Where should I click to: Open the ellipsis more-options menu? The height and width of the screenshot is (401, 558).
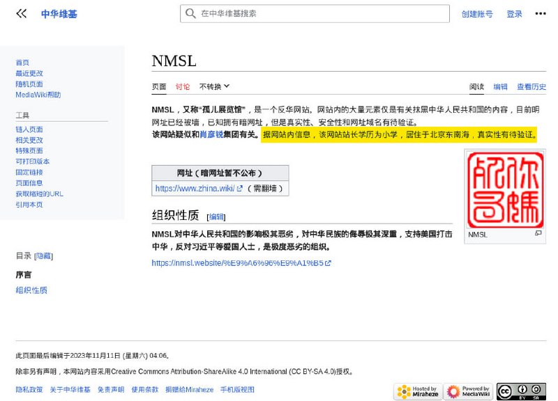click(x=541, y=13)
